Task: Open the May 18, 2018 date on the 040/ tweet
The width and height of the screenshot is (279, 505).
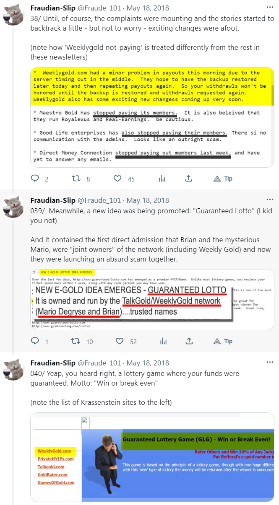Action: point(148,363)
